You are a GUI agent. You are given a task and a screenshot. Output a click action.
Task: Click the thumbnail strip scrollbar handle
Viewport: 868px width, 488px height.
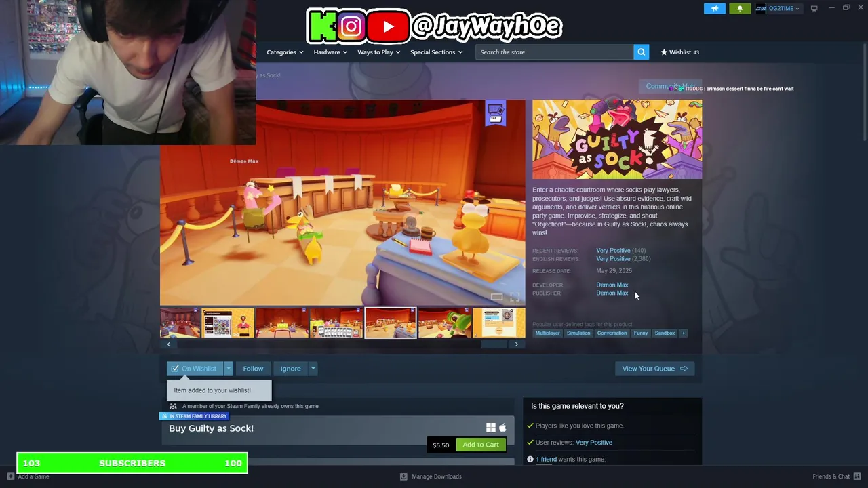tap(494, 344)
